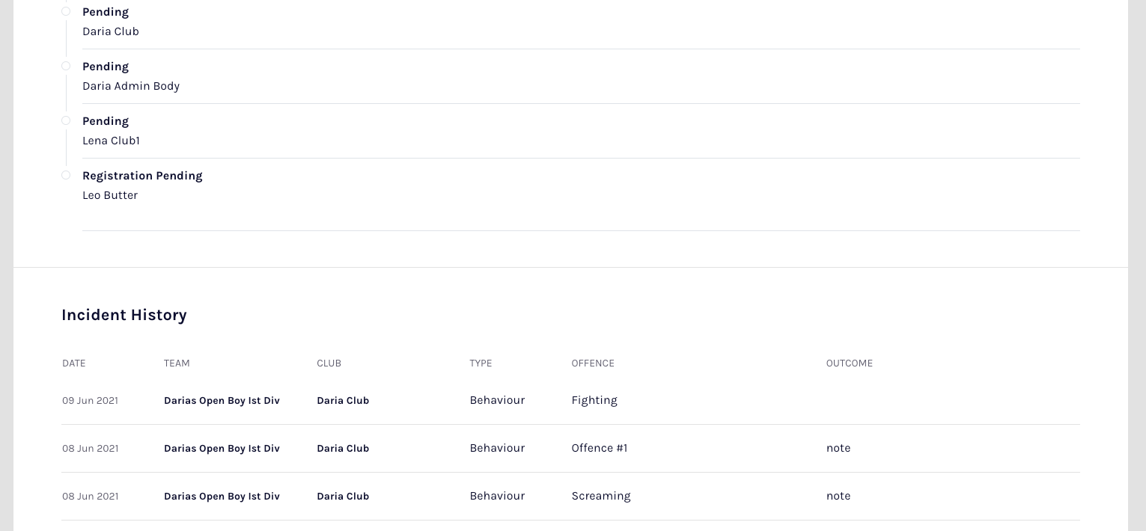Click the timeline dot beside Daria Admin Body
1146x531 pixels.
click(x=66, y=66)
